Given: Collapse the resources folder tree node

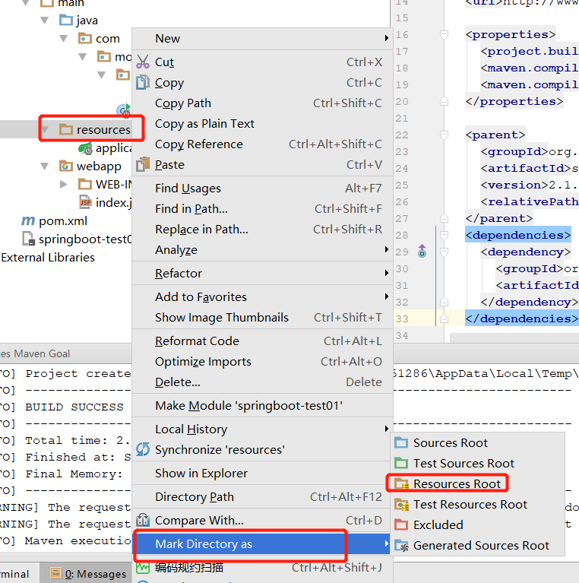Looking at the screenshot, I should [x=46, y=130].
